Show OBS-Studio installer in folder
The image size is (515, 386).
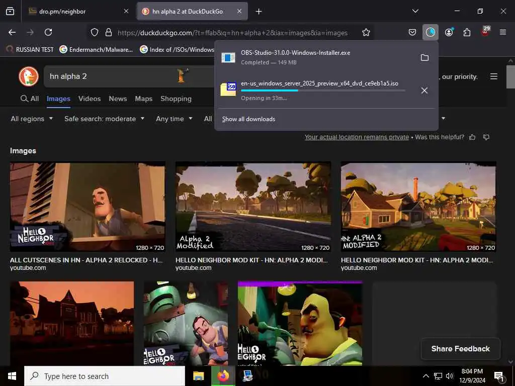point(424,58)
